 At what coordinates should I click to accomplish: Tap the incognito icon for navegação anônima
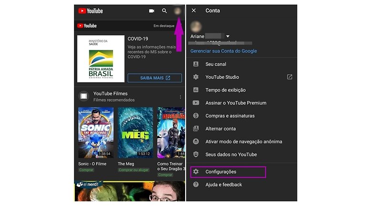click(x=196, y=142)
